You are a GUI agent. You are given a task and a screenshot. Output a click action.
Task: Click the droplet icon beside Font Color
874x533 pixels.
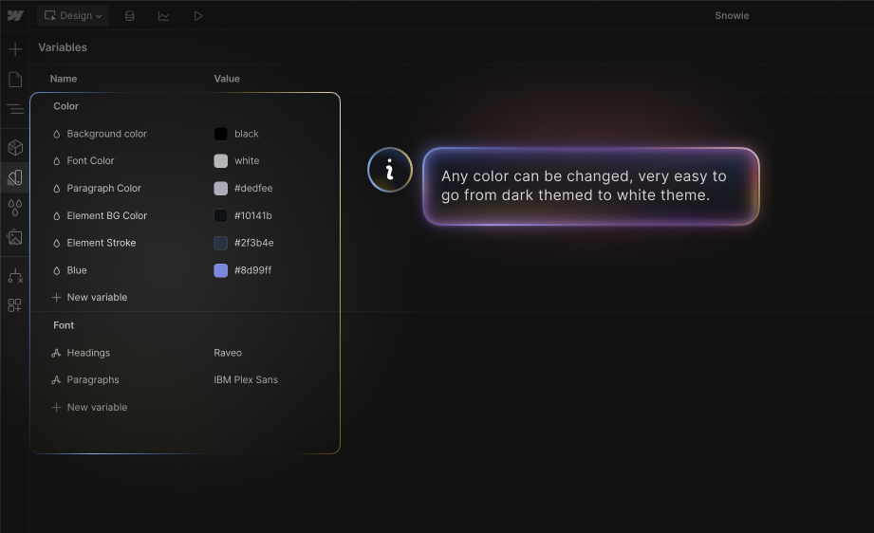coord(56,161)
